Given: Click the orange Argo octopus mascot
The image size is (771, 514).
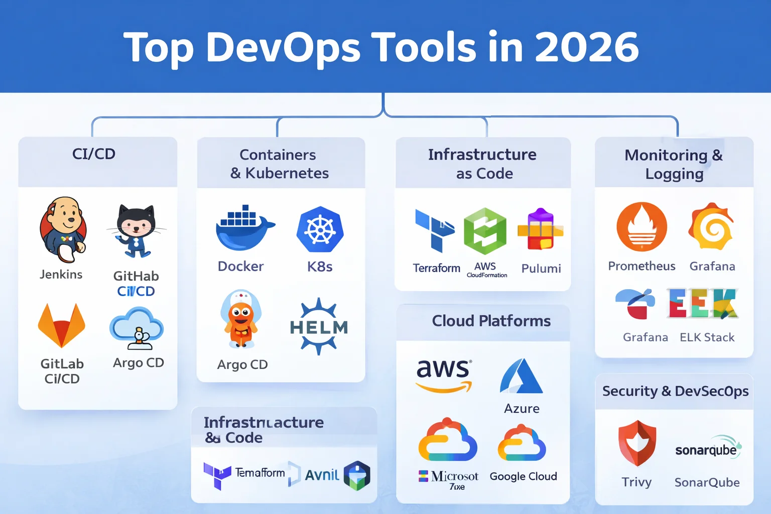Looking at the screenshot, I should click(241, 319).
